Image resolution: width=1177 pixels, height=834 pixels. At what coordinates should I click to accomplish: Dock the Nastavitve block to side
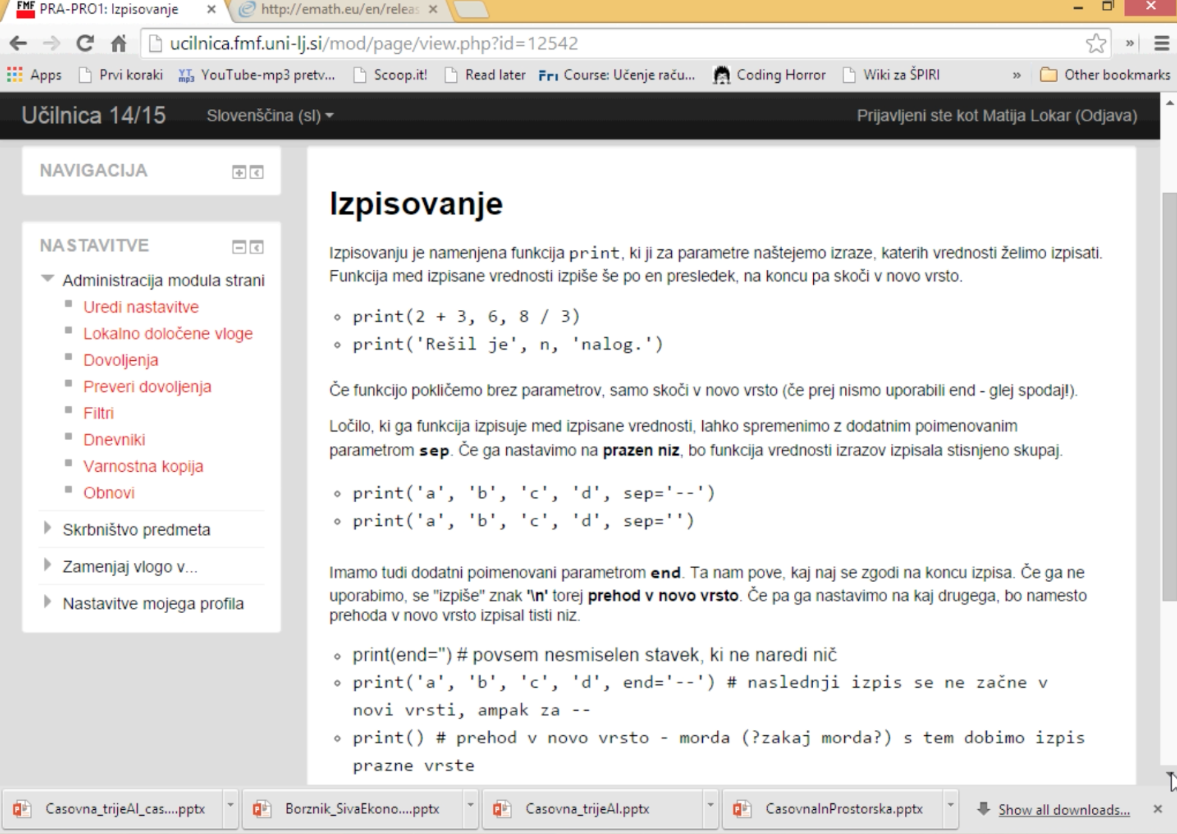257,247
